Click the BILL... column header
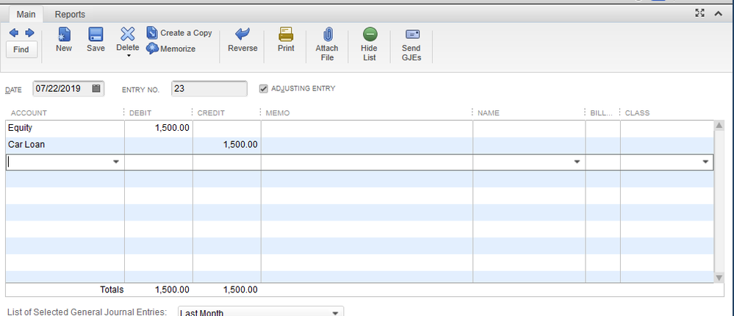The width and height of the screenshot is (734, 316). [x=601, y=113]
